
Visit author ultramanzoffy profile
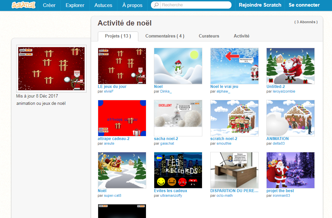[x=171, y=195]
